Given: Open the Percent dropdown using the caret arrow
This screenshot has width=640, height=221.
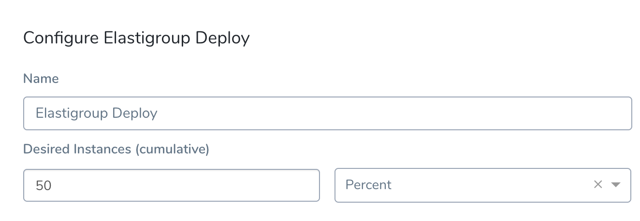Looking at the screenshot, I should coord(615,185).
